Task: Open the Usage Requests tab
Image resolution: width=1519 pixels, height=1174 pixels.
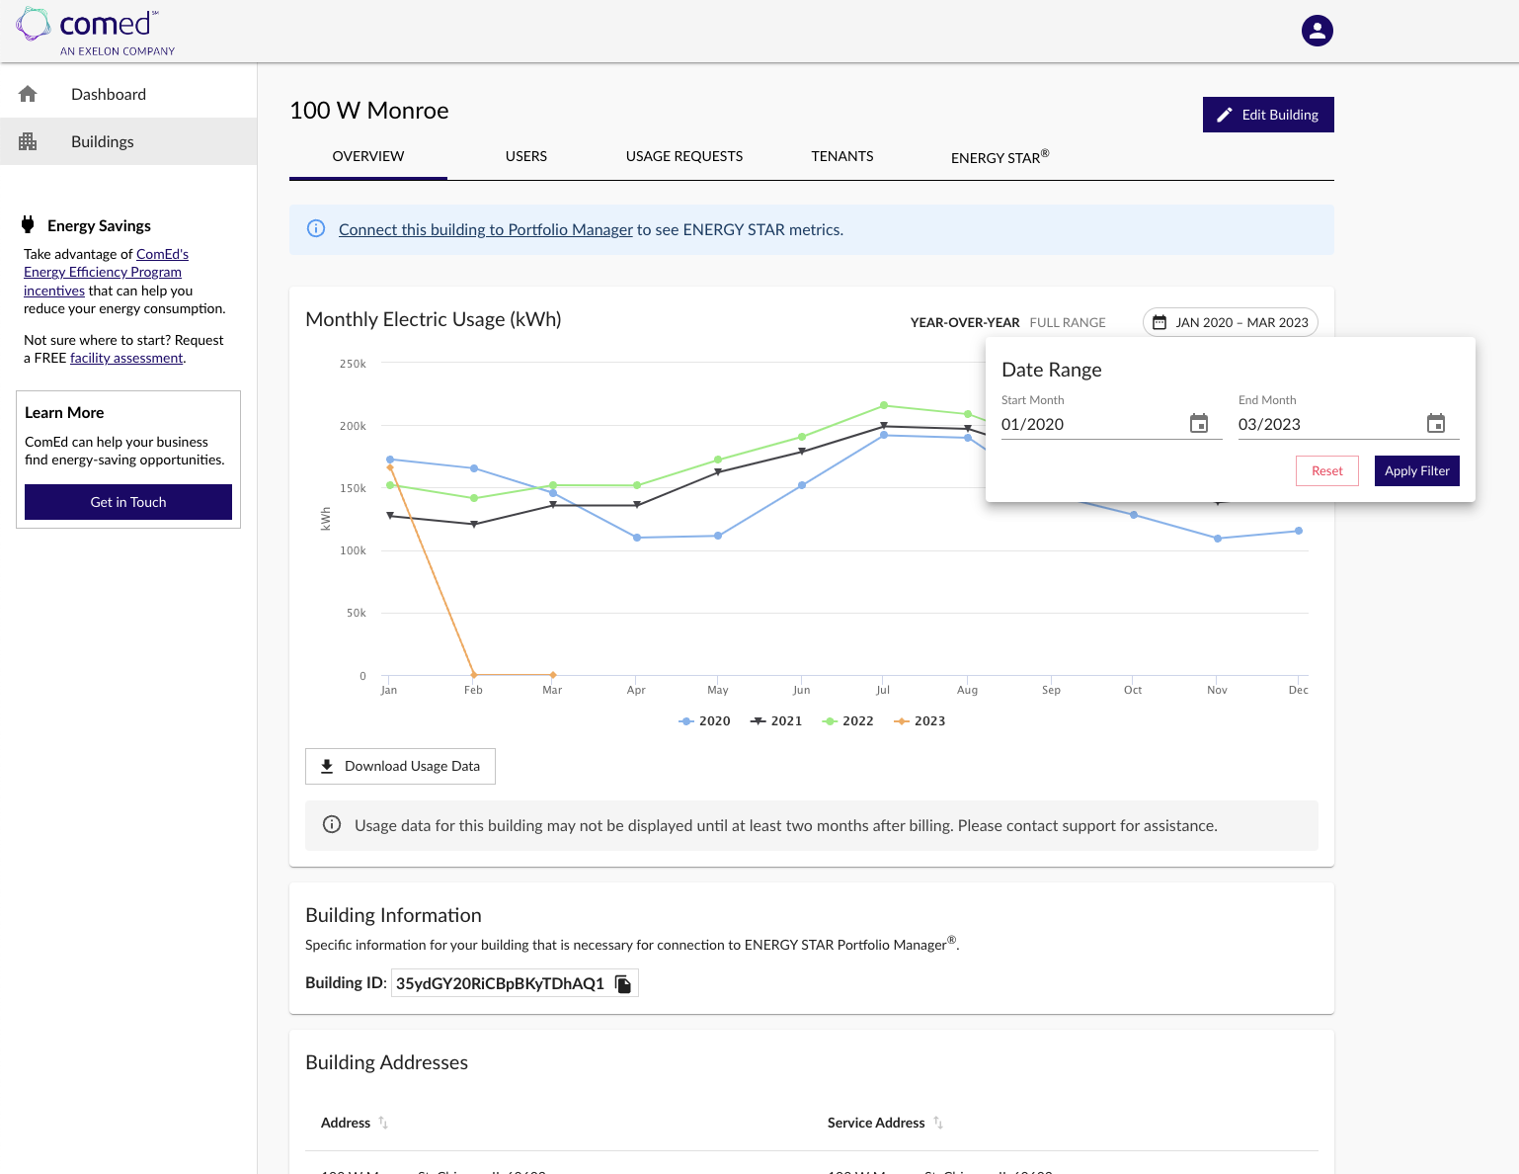Action: coord(684,156)
